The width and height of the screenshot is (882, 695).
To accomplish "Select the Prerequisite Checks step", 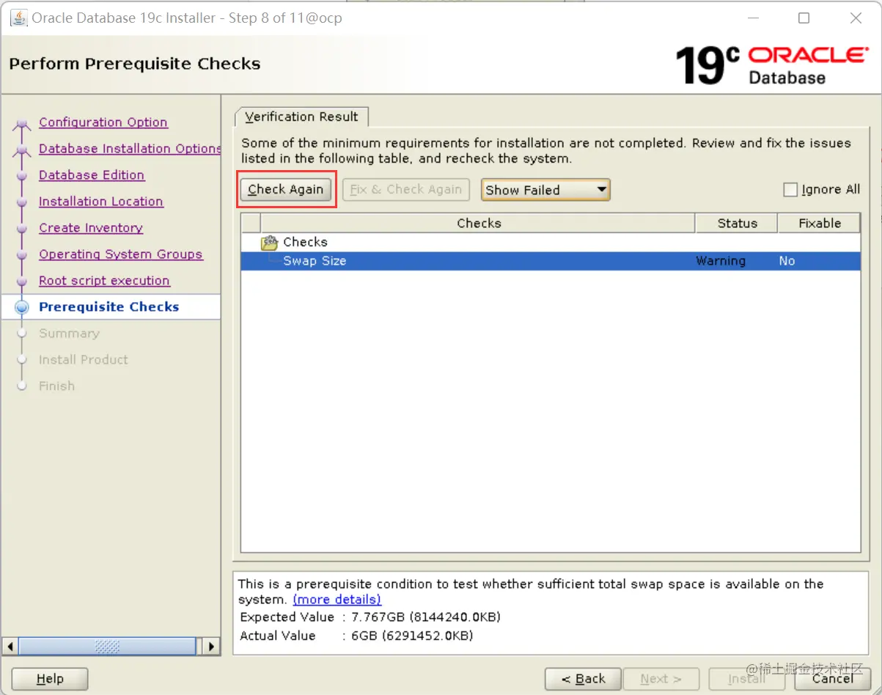I will pos(109,307).
